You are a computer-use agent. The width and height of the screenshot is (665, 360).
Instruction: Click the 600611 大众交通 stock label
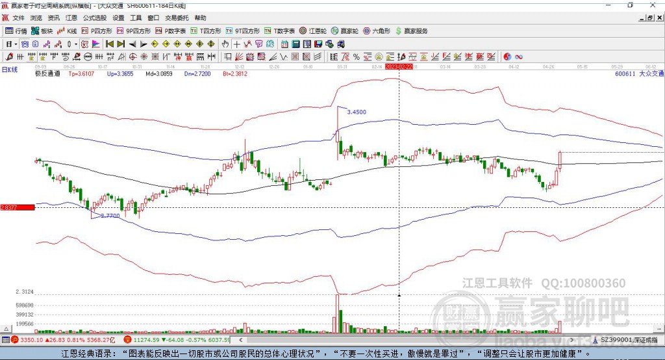click(x=639, y=73)
